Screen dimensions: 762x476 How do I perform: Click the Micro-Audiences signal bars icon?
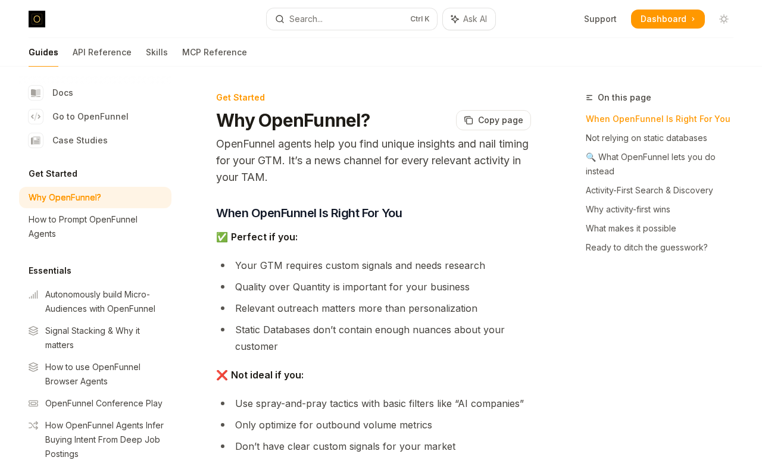tap(33, 295)
